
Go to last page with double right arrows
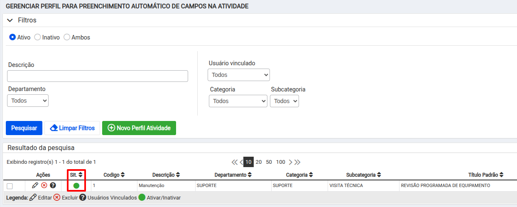point(297,162)
